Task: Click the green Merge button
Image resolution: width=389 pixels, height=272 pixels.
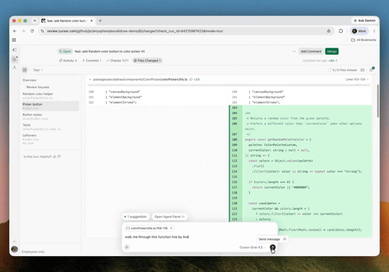Action: (332, 51)
